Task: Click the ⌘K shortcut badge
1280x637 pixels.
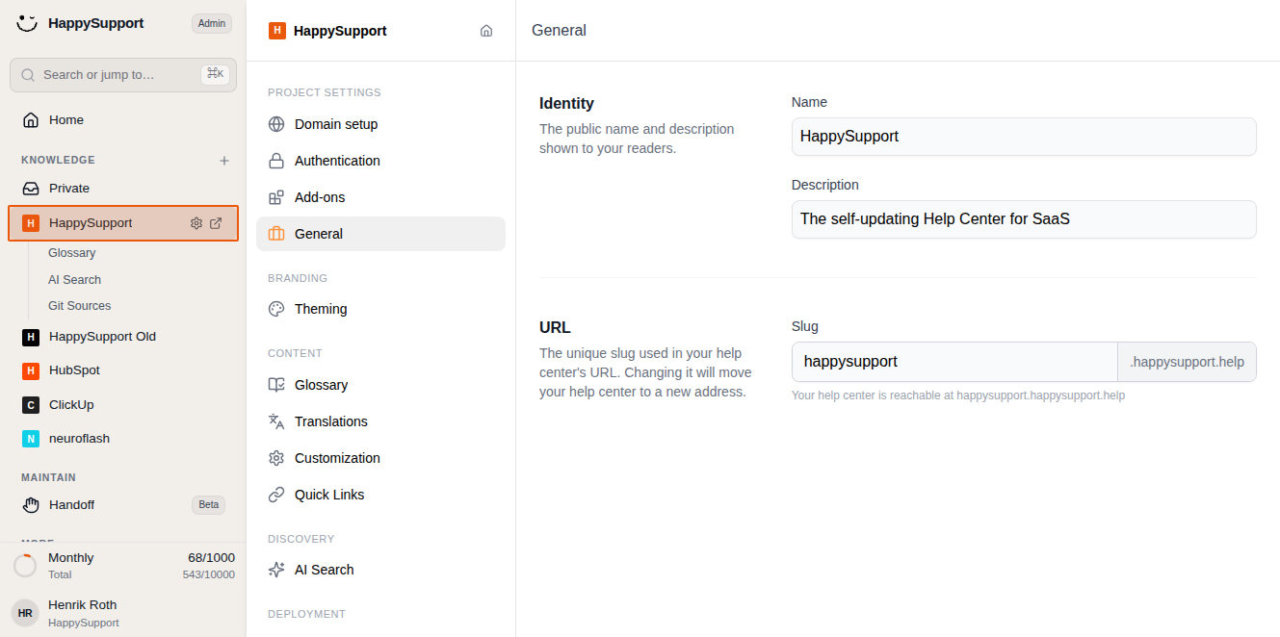Action: (216, 74)
